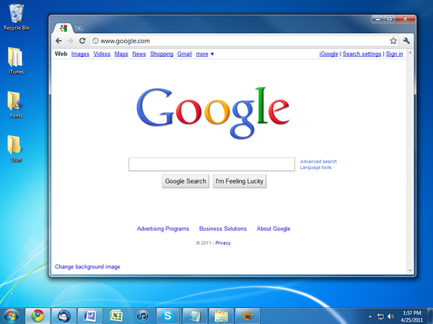Select the Stuff folder on desktop
Screen dimensions: 433x324
17,149
